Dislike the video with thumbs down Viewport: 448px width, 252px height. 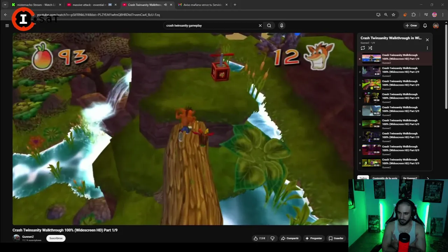(x=272, y=238)
